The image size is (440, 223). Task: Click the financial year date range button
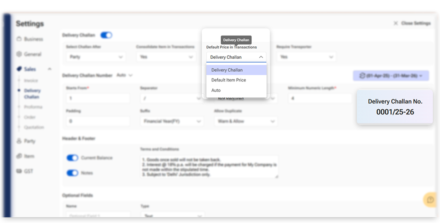[x=391, y=76]
